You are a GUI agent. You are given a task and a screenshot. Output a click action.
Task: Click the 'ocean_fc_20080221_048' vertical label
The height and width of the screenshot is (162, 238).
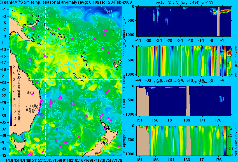coord(124,36)
